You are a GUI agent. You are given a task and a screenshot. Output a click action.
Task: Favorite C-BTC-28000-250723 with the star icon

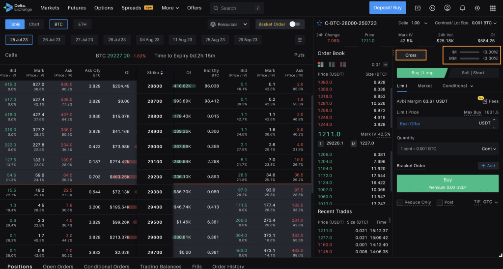(x=319, y=23)
